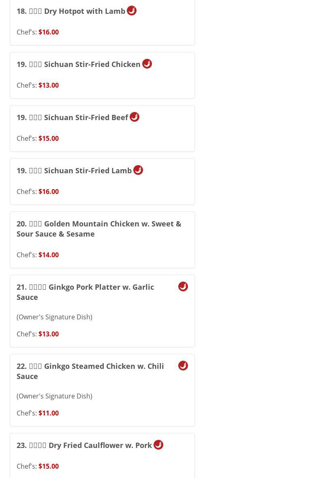This screenshot has height=478, width=312.
Task: Click $15.00 price on Sichuan Stir-Fried Beef
Action: (49, 138)
